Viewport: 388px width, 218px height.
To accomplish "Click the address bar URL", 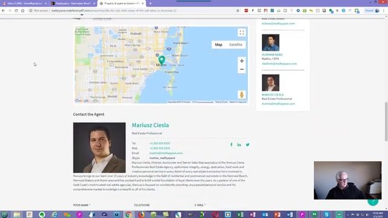I will point(114,11).
